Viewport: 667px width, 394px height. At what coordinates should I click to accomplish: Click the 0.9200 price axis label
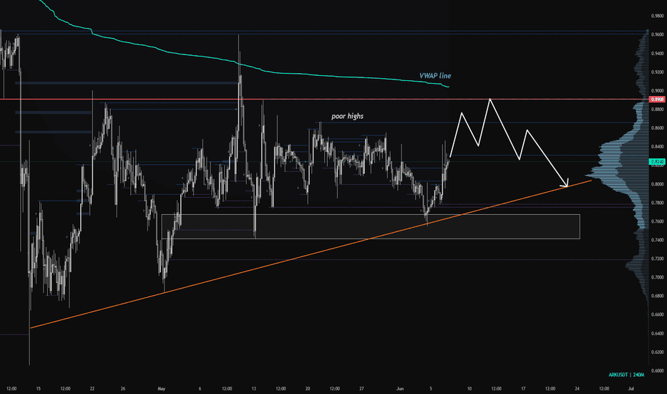click(657, 72)
